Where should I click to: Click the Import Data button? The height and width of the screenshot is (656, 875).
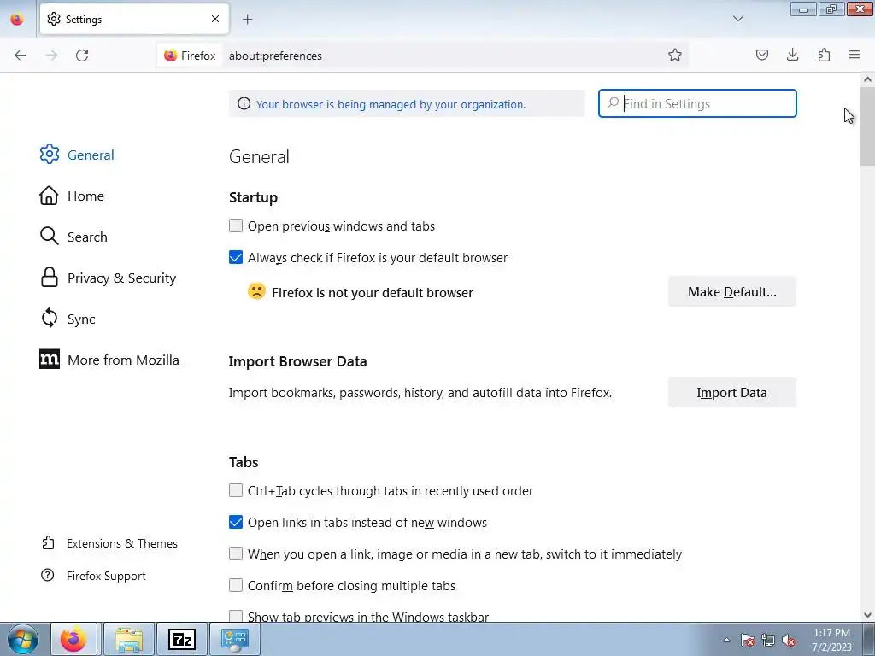[732, 393]
